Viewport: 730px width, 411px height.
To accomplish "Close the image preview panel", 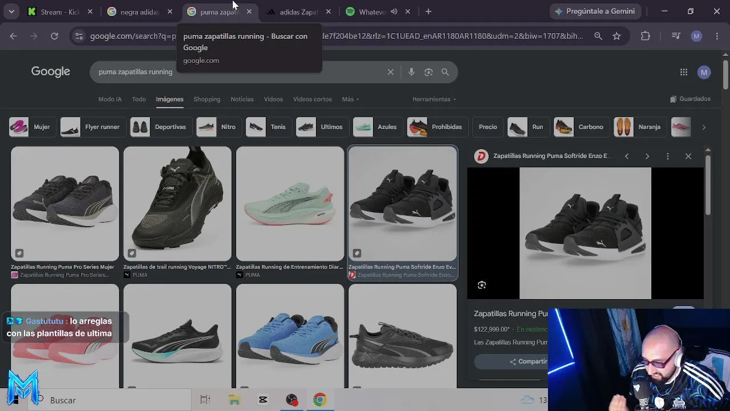I will click(688, 156).
